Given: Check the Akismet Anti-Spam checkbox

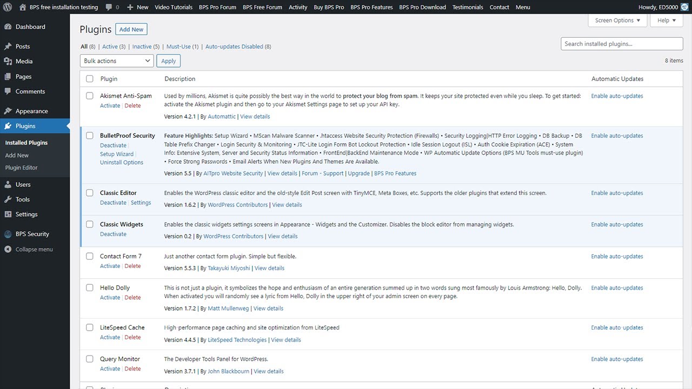Looking at the screenshot, I should coord(90,96).
